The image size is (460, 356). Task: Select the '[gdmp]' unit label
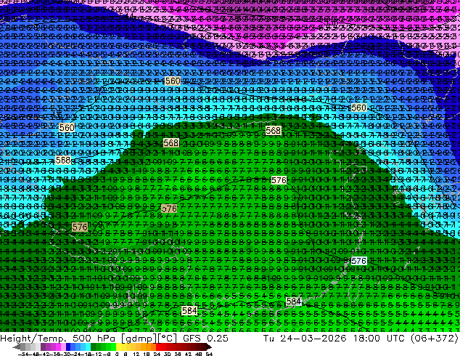(x=139, y=339)
